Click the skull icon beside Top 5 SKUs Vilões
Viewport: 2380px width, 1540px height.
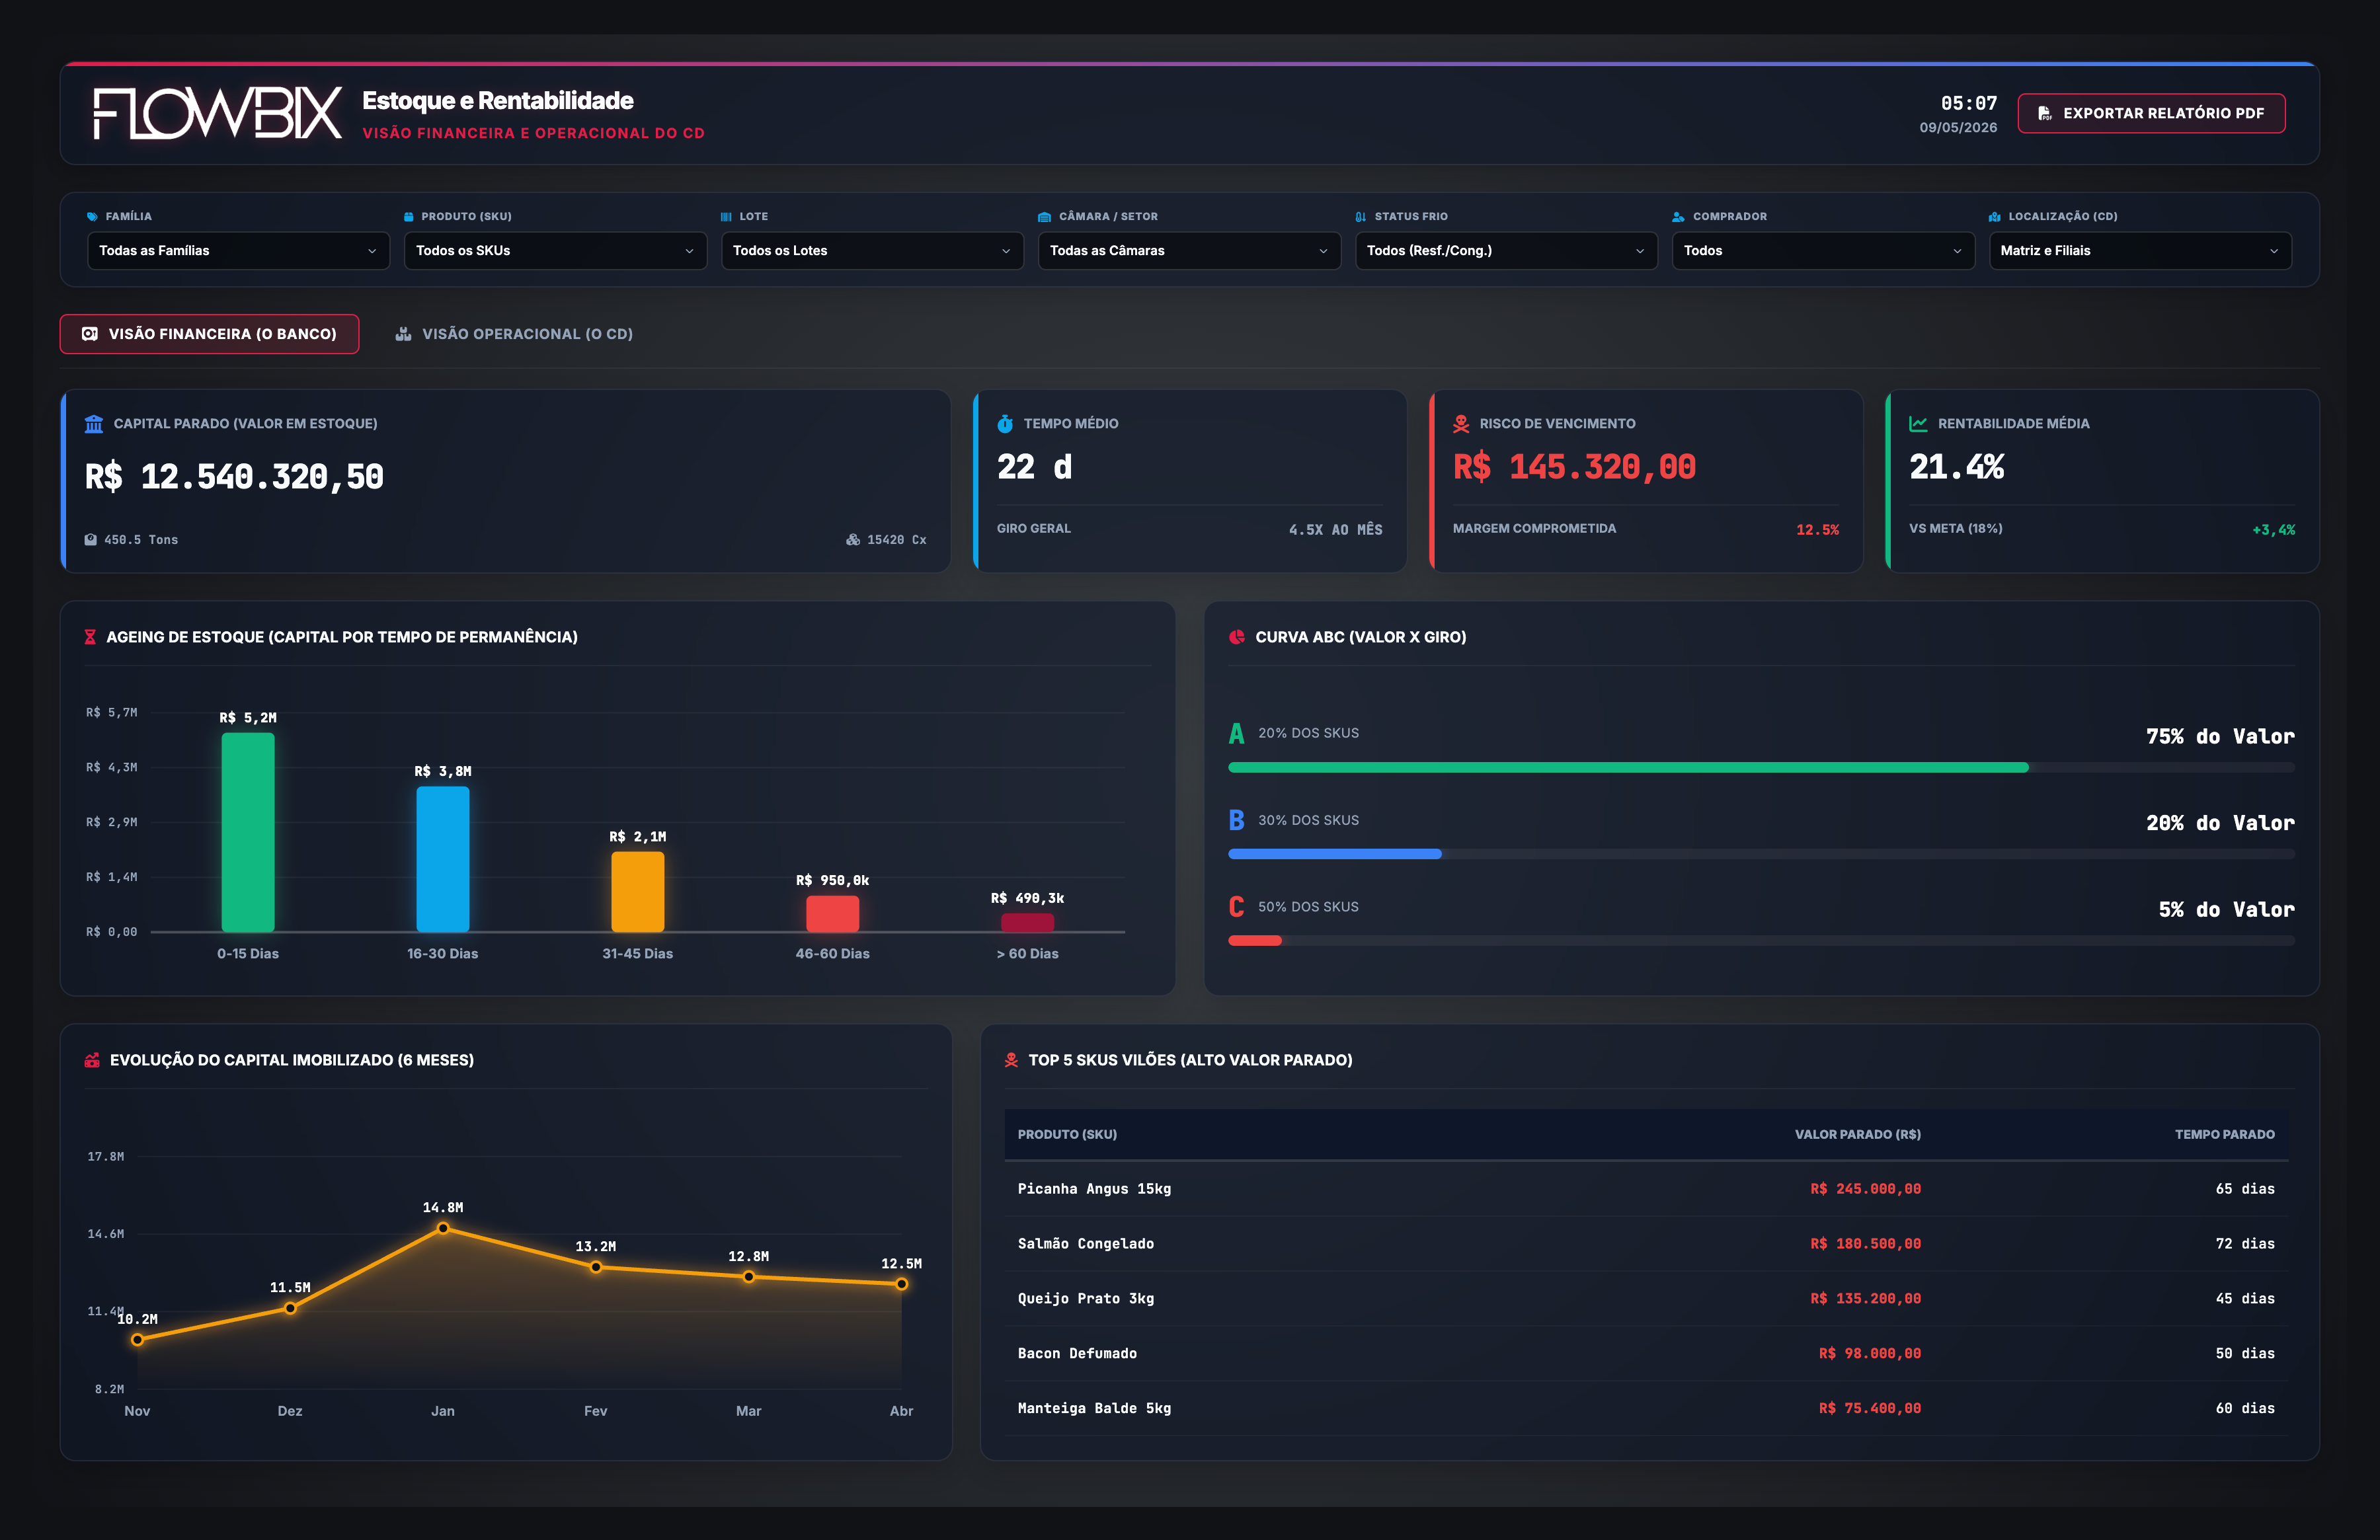1011,1060
